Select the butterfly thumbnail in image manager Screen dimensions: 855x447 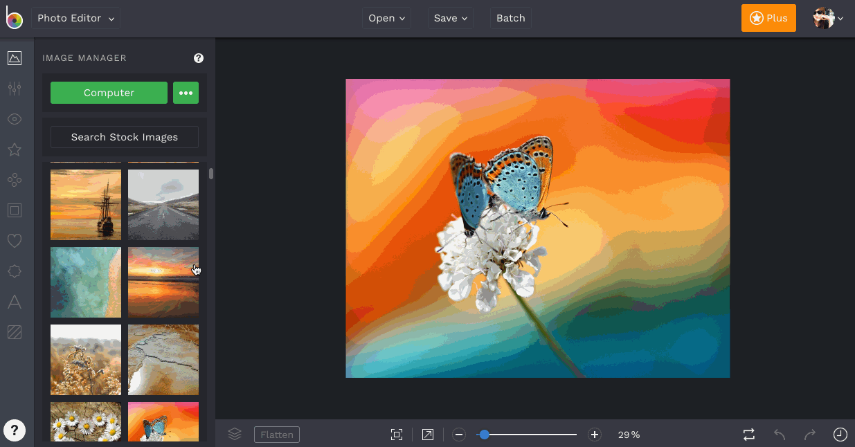pos(163,421)
